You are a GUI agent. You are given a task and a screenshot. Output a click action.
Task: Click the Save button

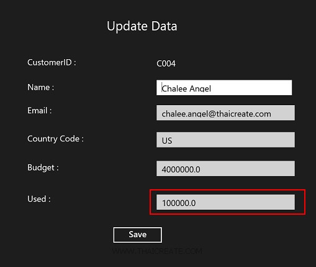click(138, 235)
